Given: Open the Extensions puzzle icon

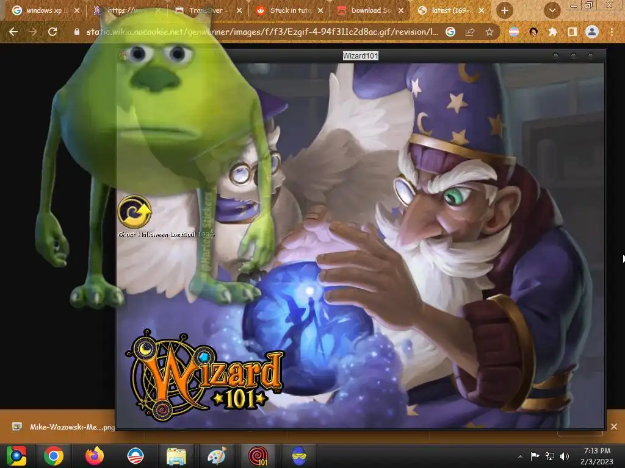Looking at the screenshot, I should (552, 32).
